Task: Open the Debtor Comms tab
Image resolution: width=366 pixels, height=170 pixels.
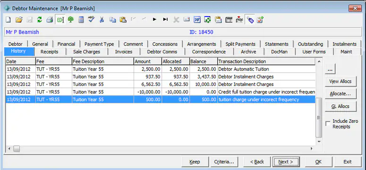Action: point(162,51)
